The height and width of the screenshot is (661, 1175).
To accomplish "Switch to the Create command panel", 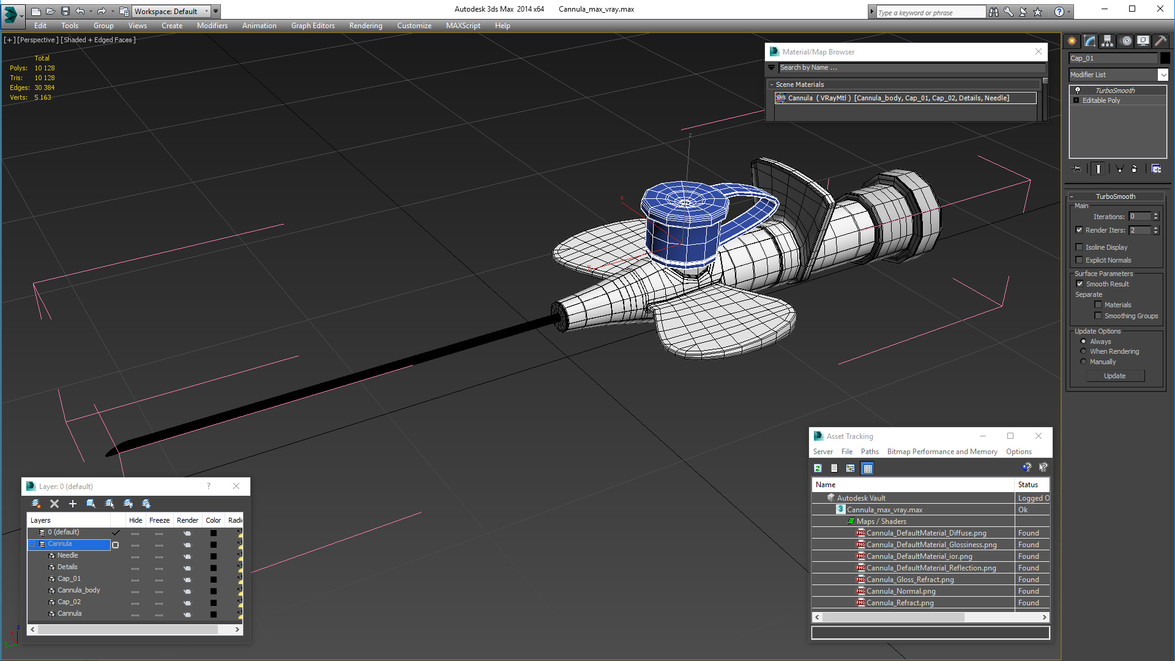I will click(x=1072, y=41).
